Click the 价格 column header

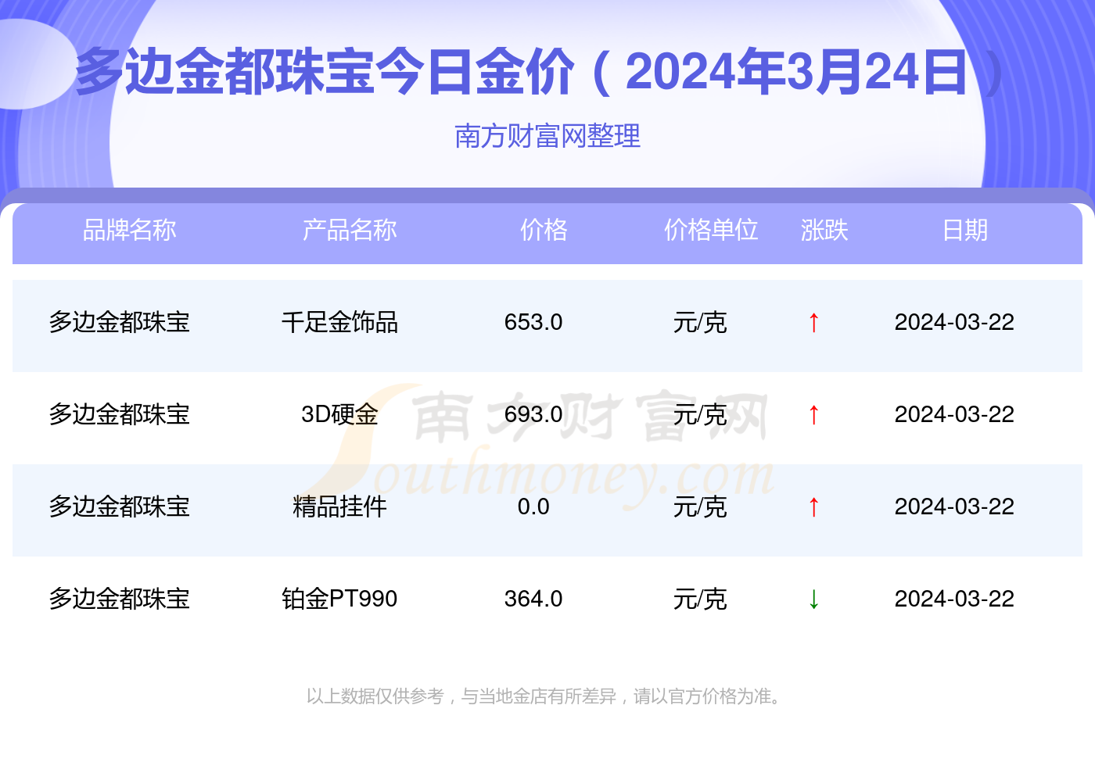point(544,230)
